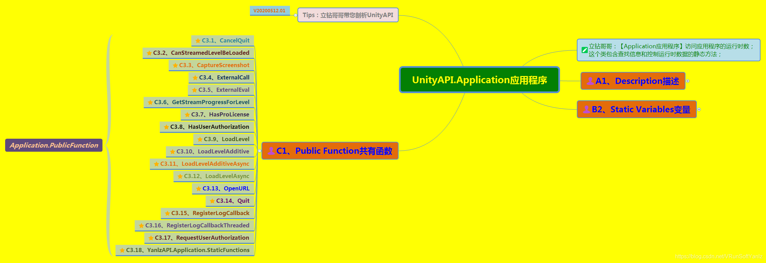Click the star icon beside C3.17 RequestUserAuthorization
Viewport: 766px width, 263px height.
coord(151,238)
